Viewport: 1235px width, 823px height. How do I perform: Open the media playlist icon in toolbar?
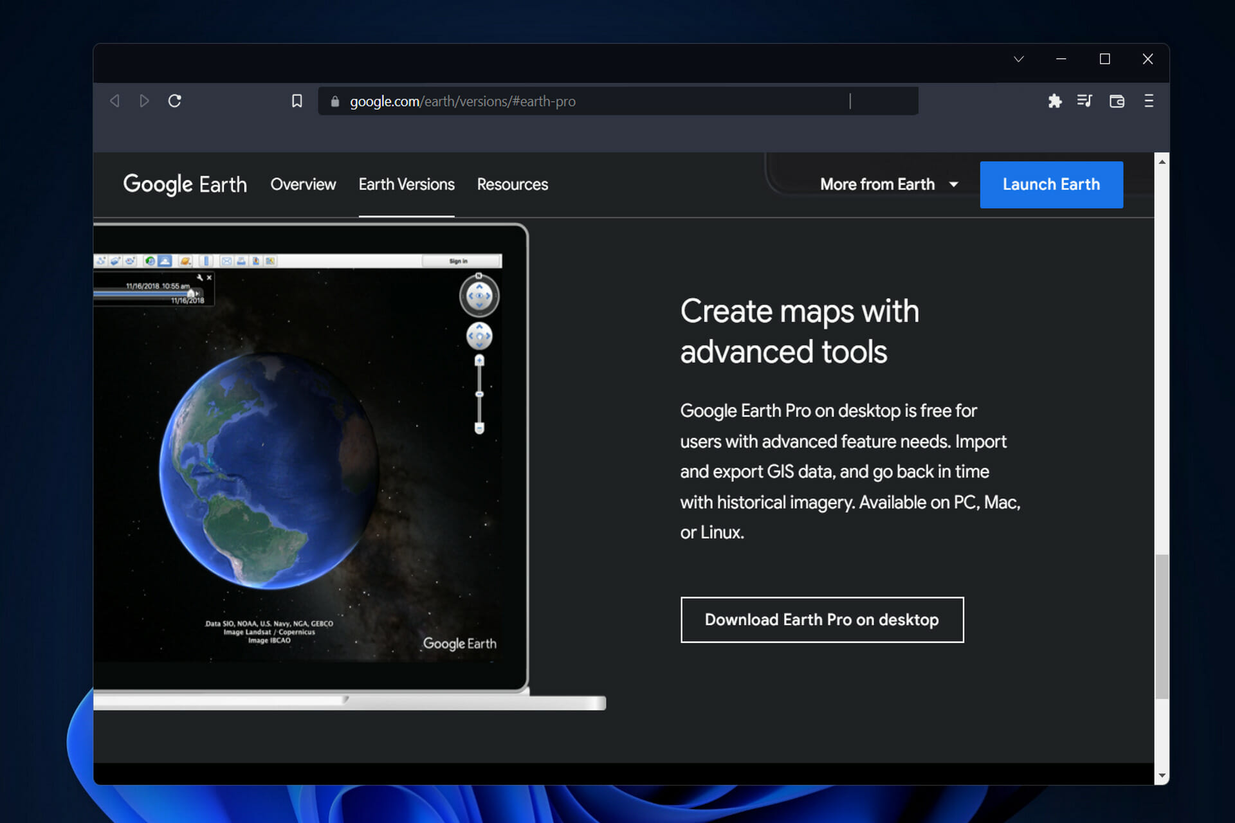pyautogui.click(x=1084, y=101)
